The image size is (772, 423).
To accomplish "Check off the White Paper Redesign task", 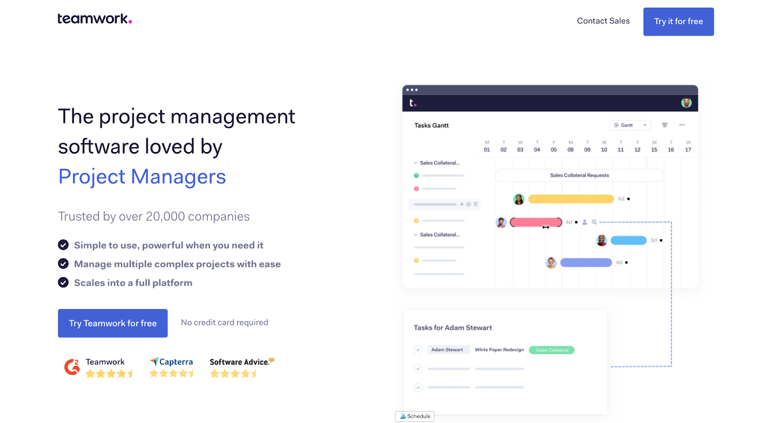I will click(x=418, y=350).
